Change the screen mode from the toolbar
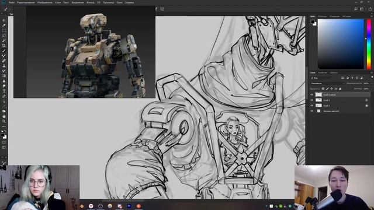374x210 pixels. pos(4,148)
